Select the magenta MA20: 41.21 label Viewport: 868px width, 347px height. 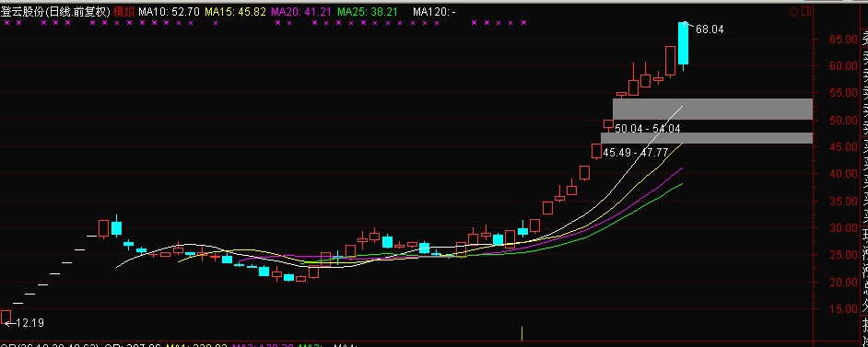click(x=301, y=11)
